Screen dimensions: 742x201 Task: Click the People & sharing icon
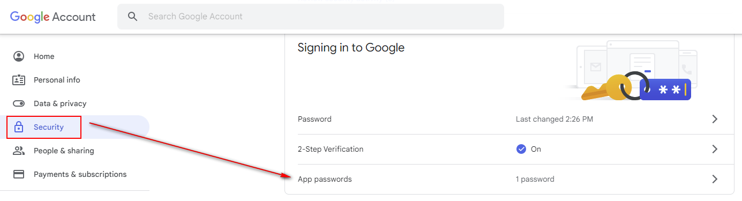pos(19,151)
